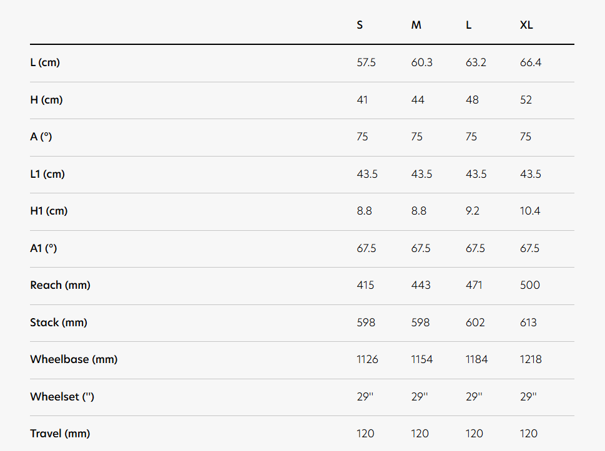
Task: Click the L size column header
Action: [x=469, y=26]
